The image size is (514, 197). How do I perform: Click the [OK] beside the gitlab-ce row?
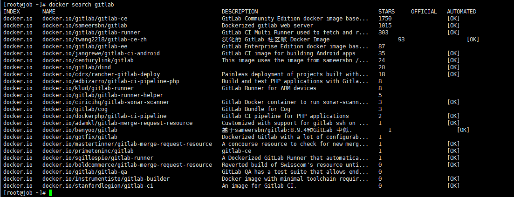pos(453,19)
